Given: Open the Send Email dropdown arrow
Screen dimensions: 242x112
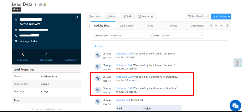Looking at the screenshot, I should (206, 16).
